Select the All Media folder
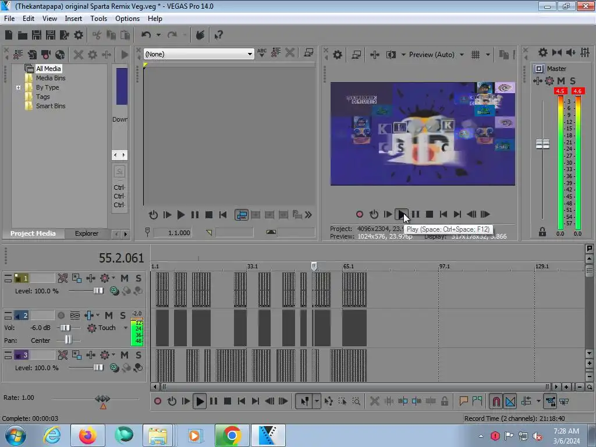 [x=48, y=69]
